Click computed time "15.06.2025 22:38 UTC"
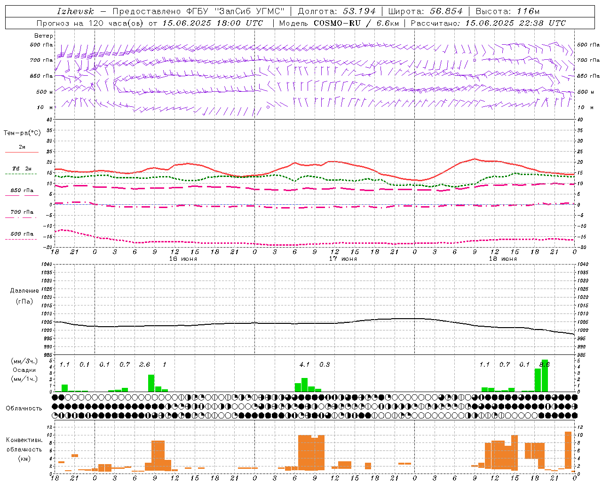 pos(515,23)
